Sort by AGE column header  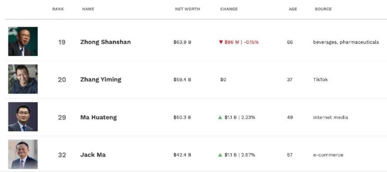coord(293,9)
